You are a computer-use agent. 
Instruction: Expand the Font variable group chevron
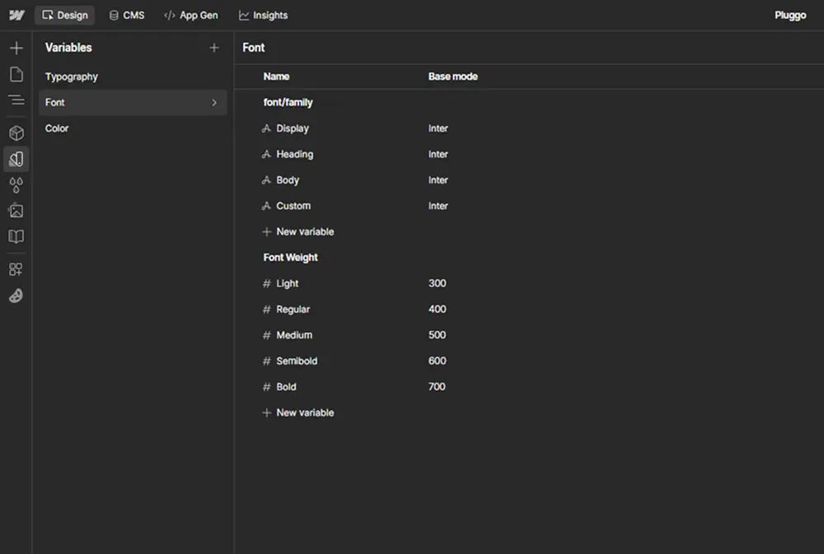[214, 102]
